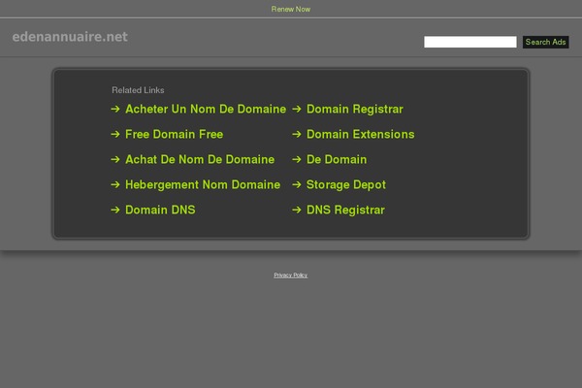The height and width of the screenshot is (388, 582).
Task: Open the DNS Registrar link
Action: pos(345,210)
